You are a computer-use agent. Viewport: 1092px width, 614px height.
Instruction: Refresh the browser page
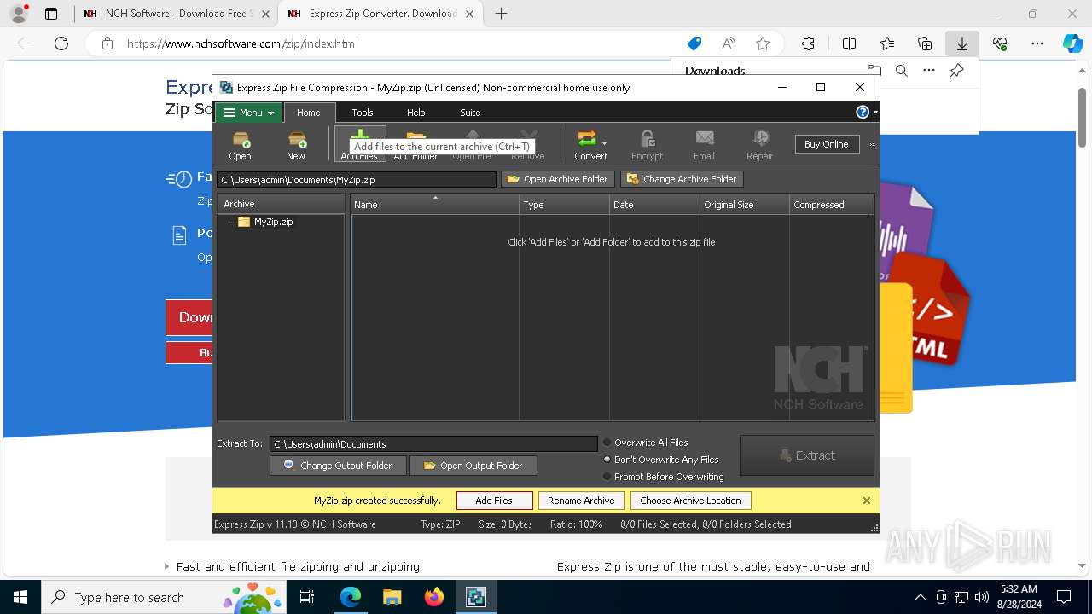(61, 43)
